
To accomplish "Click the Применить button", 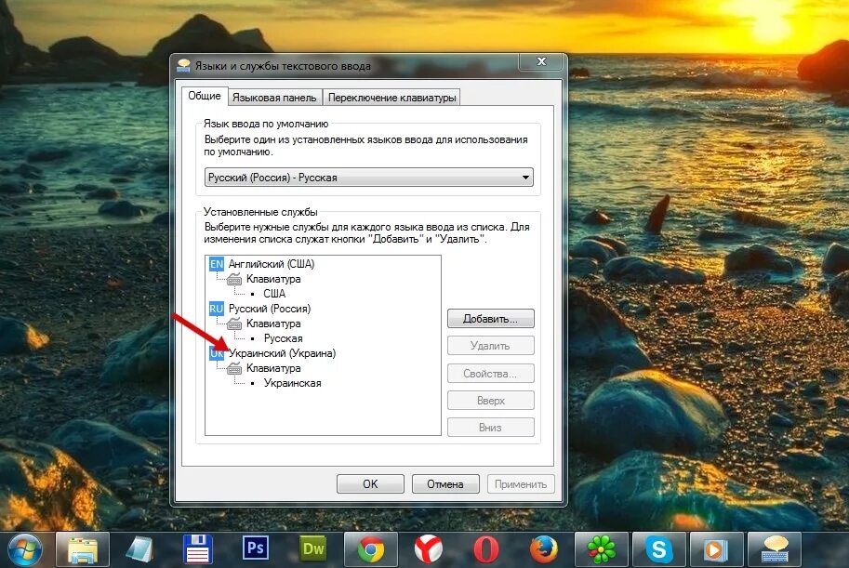I will 521,483.
